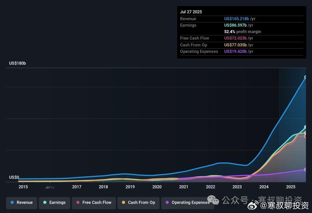
Task: Toggle the Free Cash Flow legend button
Action: pos(94,203)
